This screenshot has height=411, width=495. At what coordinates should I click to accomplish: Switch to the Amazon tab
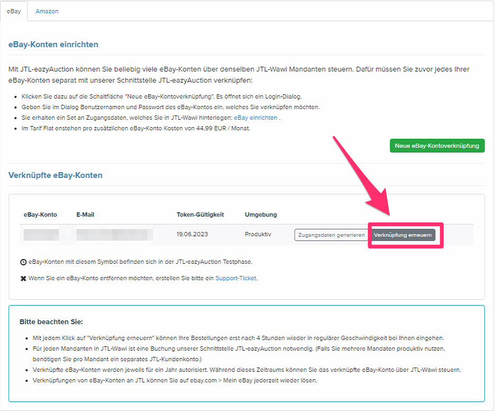tap(47, 11)
